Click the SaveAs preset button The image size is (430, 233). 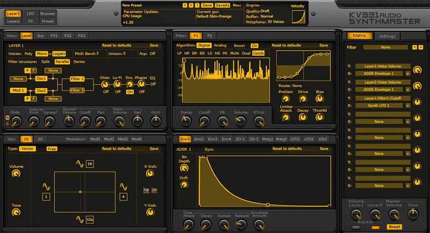tap(222, 5)
